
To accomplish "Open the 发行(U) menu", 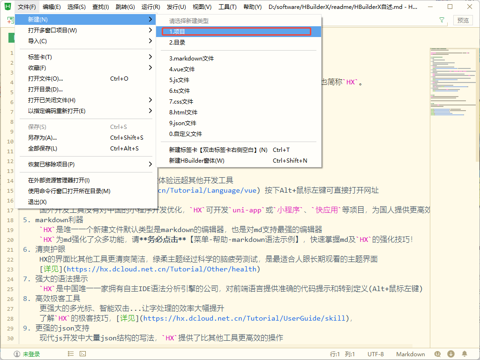I will (x=176, y=7).
